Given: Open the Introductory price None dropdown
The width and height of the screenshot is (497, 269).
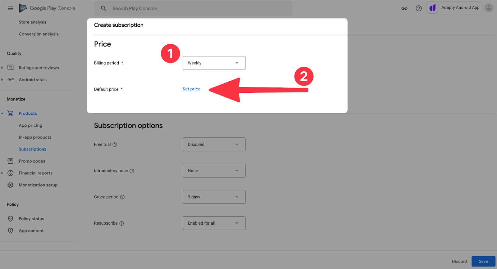Looking at the screenshot, I should 214,171.
